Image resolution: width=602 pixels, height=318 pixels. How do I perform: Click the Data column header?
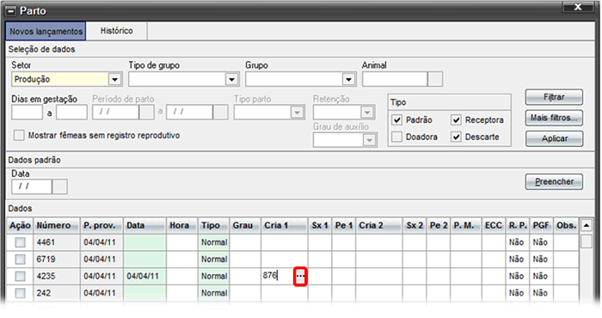tap(144, 225)
